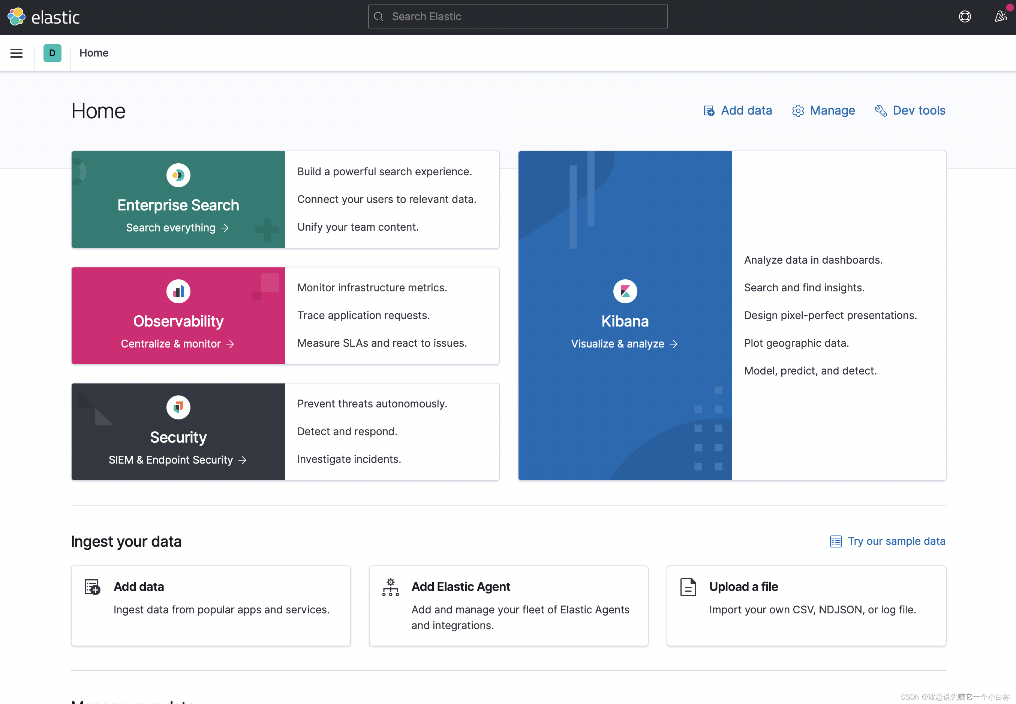
Task: Click the Elastic logo in header
Action: 43,17
